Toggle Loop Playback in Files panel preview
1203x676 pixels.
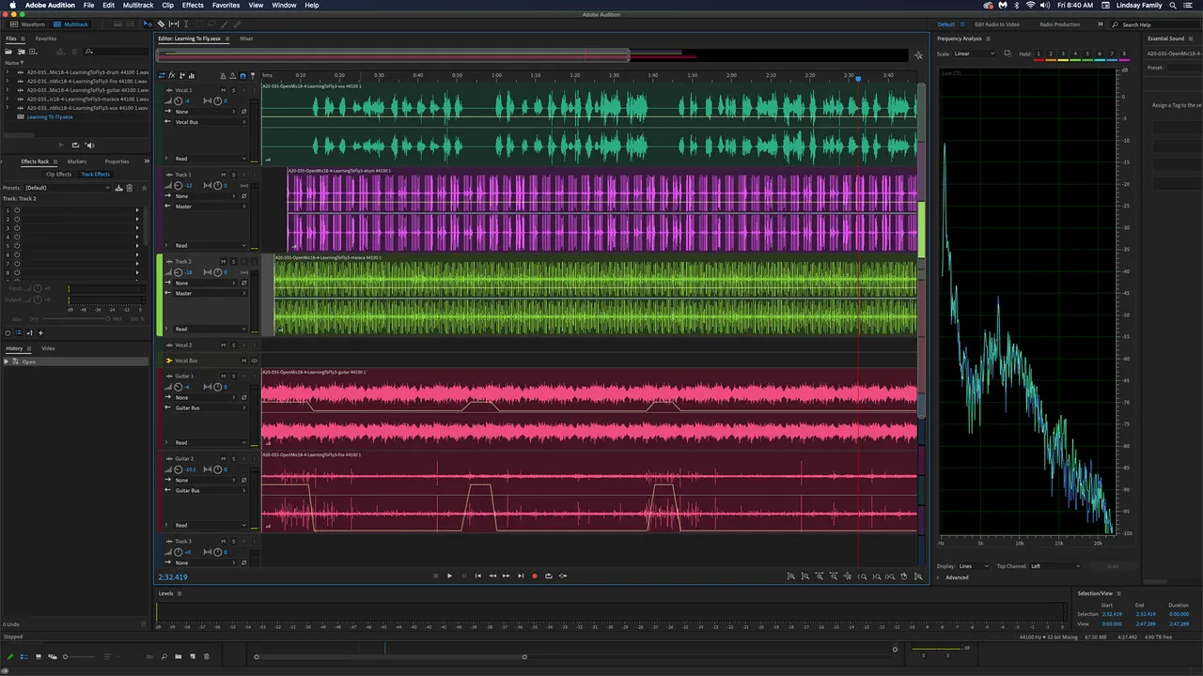click(x=75, y=145)
